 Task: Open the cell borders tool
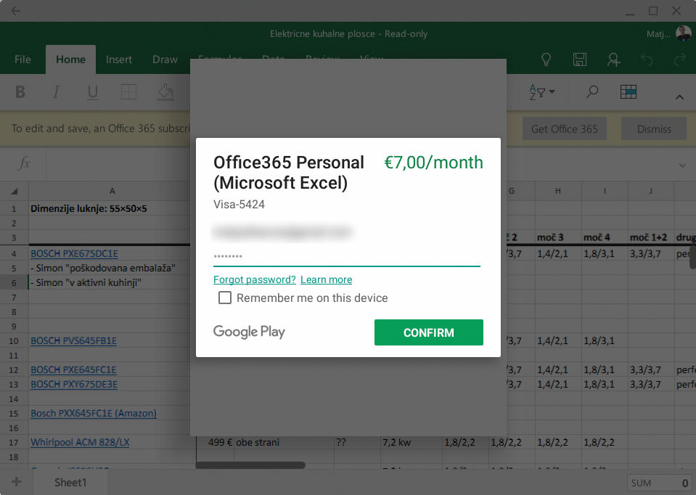click(128, 92)
